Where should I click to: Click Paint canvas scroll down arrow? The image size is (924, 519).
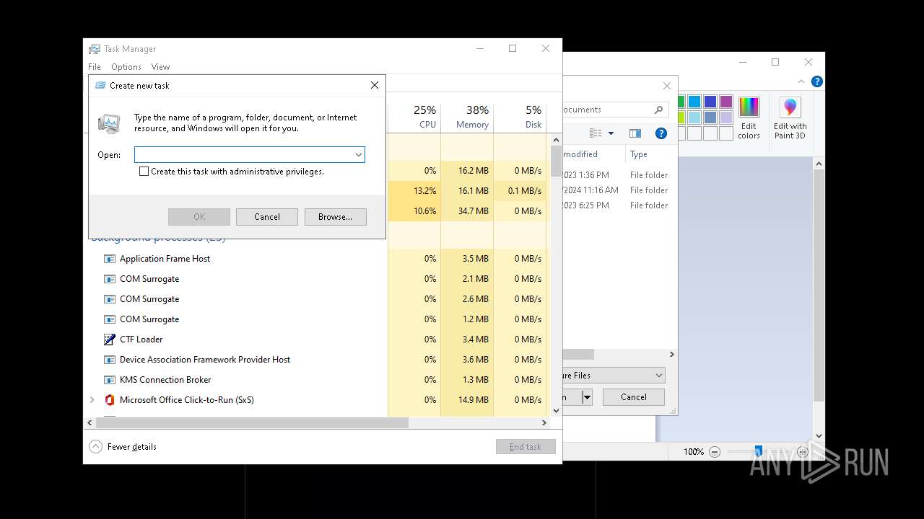(819, 435)
